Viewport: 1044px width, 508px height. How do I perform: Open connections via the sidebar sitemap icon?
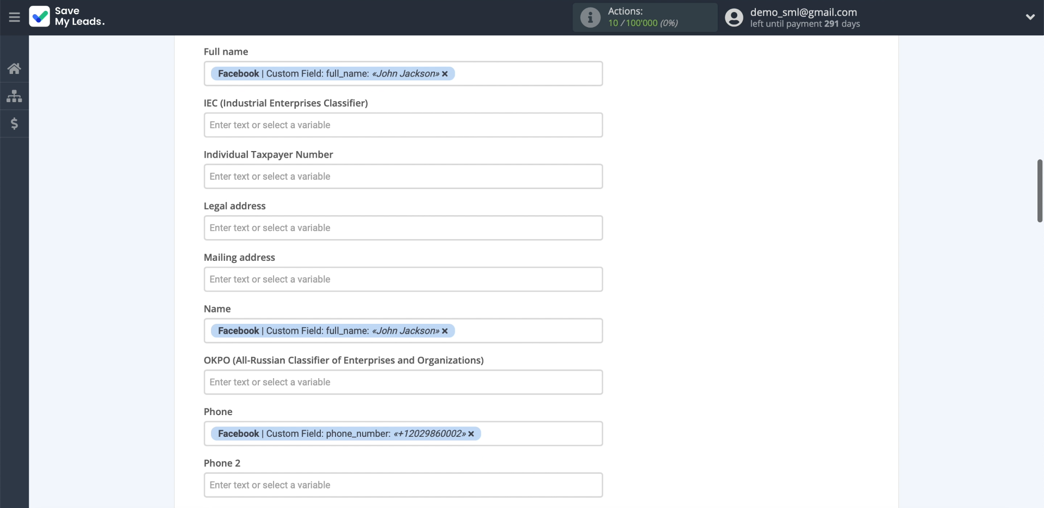pyautogui.click(x=14, y=96)
